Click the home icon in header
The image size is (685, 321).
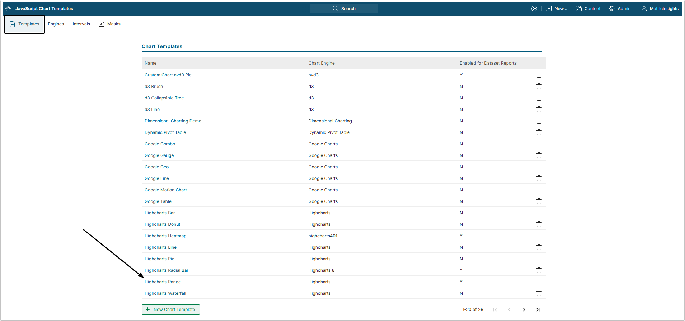point(8,9)
